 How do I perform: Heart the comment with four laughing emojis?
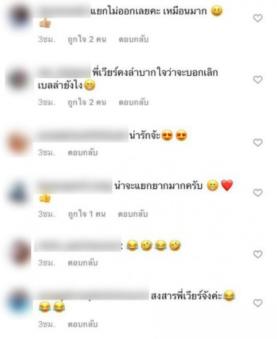[x=258, y=255]
